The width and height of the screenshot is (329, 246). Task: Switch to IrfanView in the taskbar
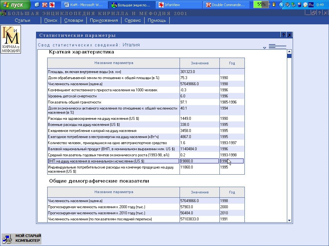(x=178, y=5)
